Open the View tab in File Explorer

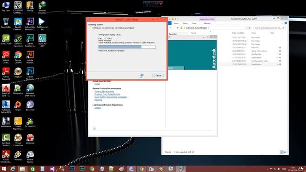tap(194, 23)
